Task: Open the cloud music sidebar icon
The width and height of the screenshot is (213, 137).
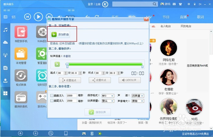Action: (5, 42)
